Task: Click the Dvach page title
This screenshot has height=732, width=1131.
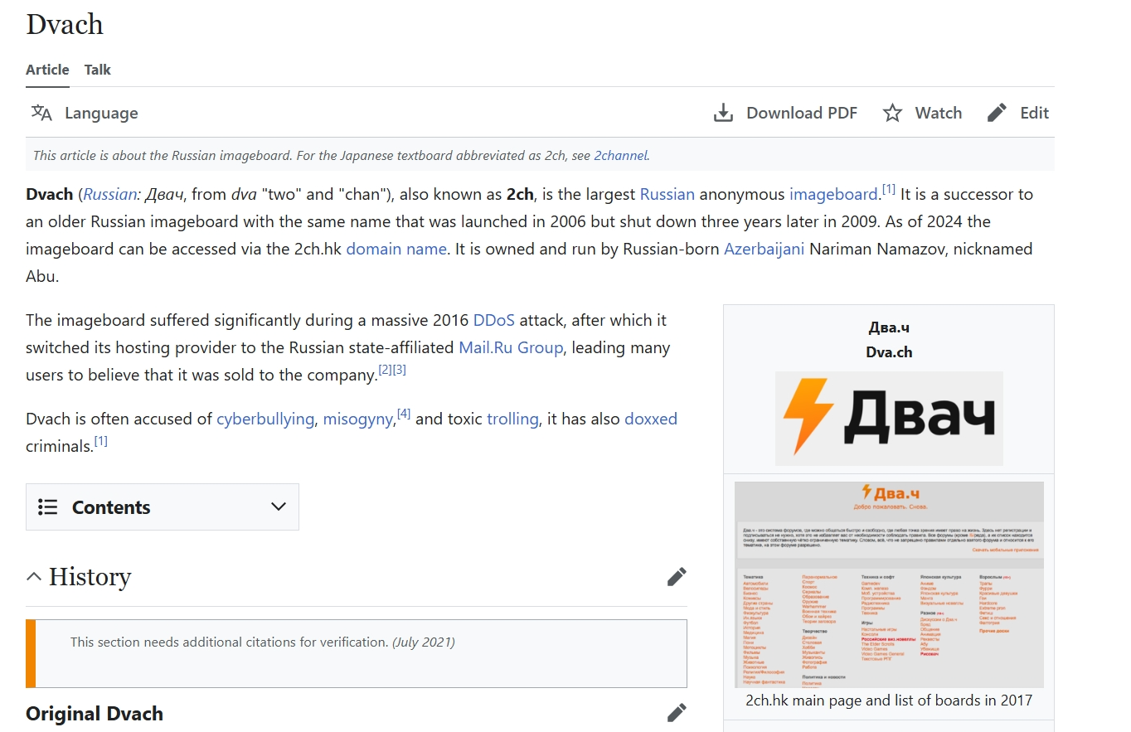Action: coord(65,24)
